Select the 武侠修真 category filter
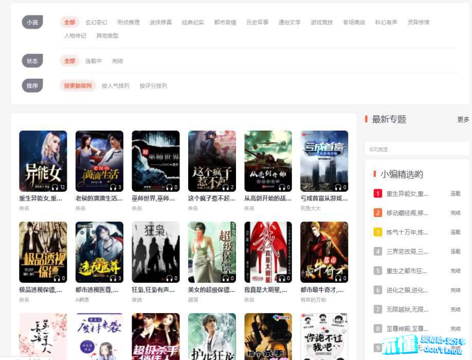 pos(161,22)
